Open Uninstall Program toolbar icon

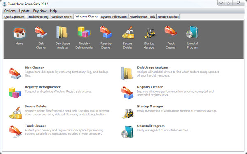pyautogui.click(x=192, y=32)
